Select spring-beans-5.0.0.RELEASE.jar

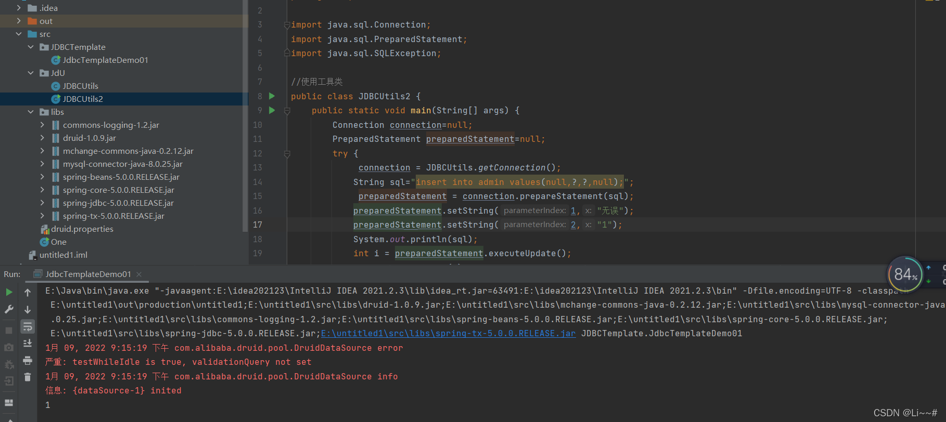(x=121, y=177)
